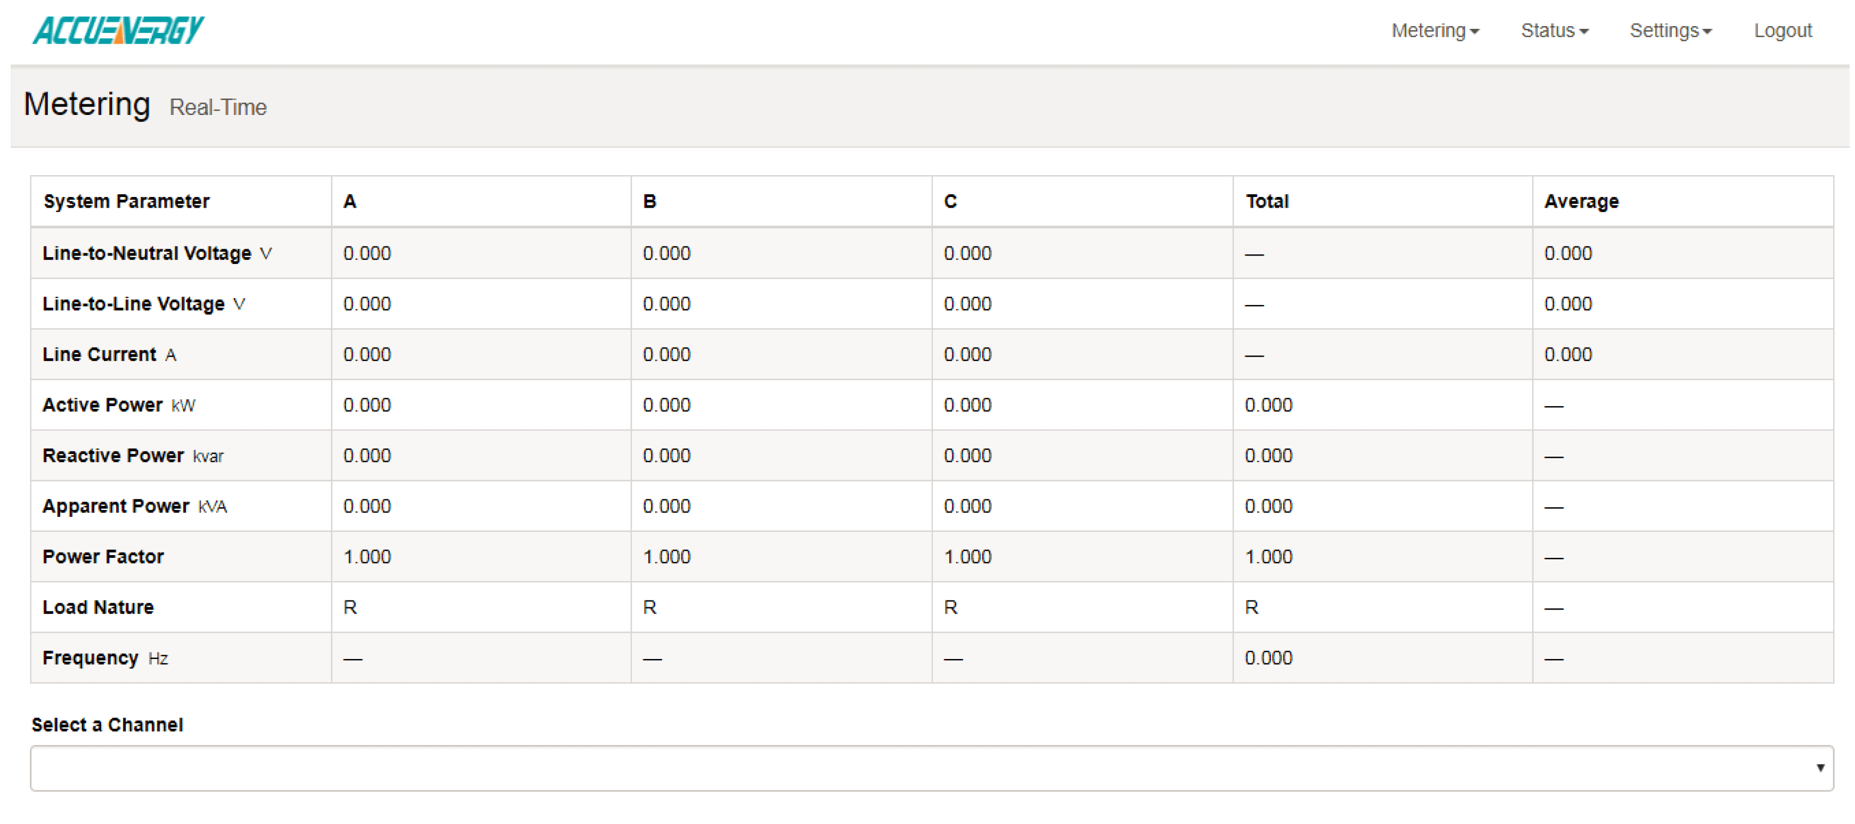Click the Total column header

pyautogui.click(x=1267, y=202)
